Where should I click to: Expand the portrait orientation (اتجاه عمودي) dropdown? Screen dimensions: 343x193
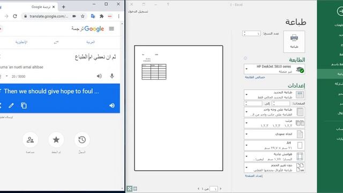coord(274,134)
